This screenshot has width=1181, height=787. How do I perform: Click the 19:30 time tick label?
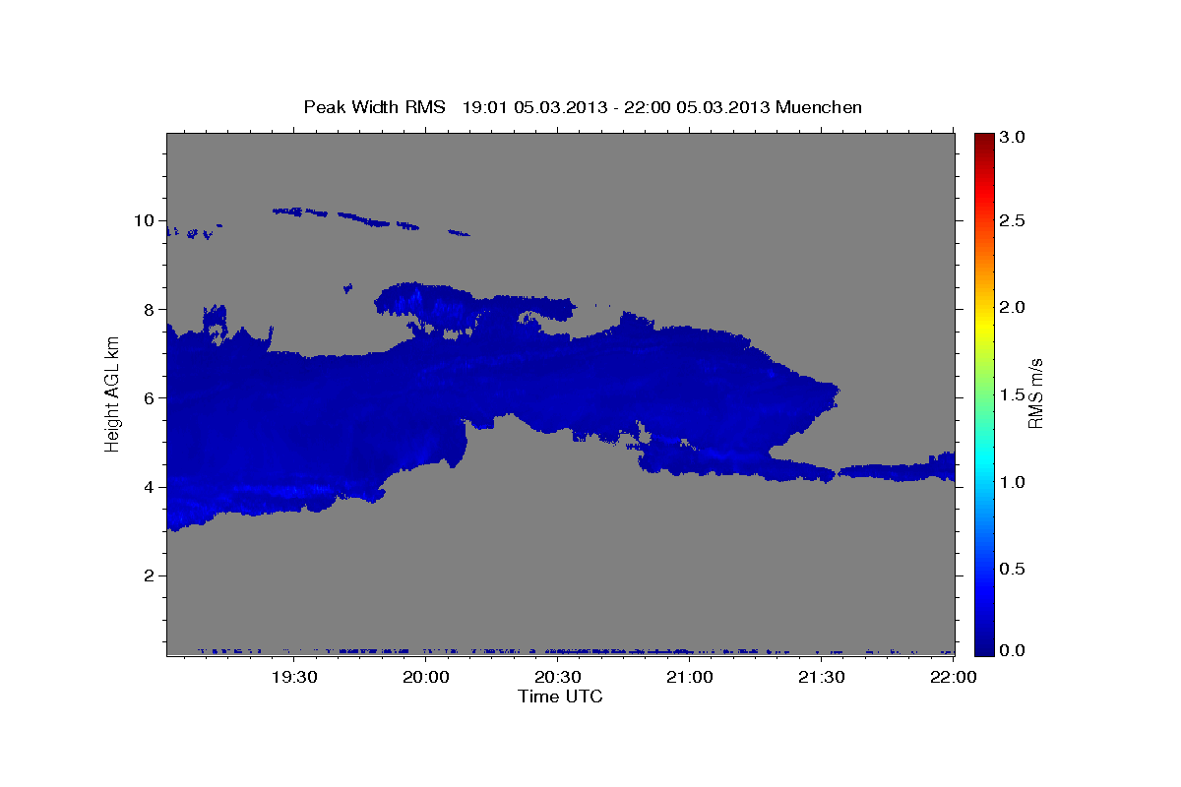point(294,678)
